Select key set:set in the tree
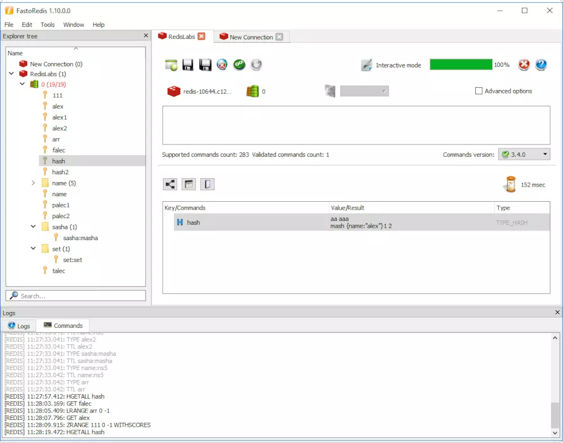This screenshot has height=443, width=563. pyautogui.click(x=73, y=260)
